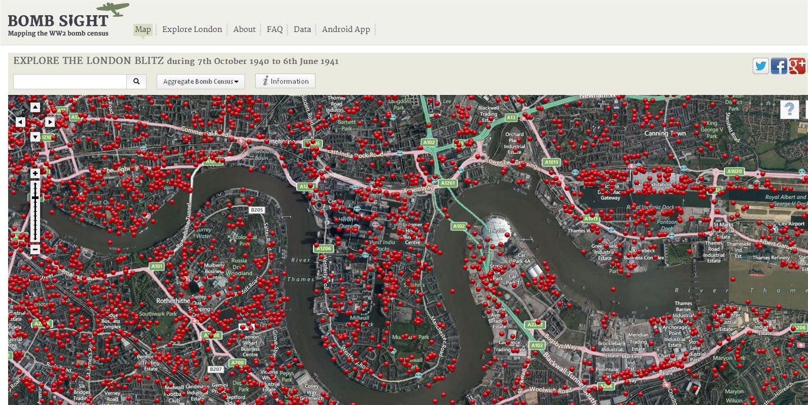This screenshot has width=808, height=405.
Task: Expand the Aggregate Bomb Census dropdown
Action: pos(201,82)
